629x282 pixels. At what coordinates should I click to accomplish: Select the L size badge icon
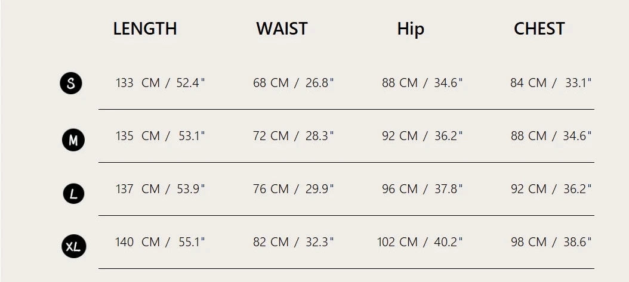(73, 193)
